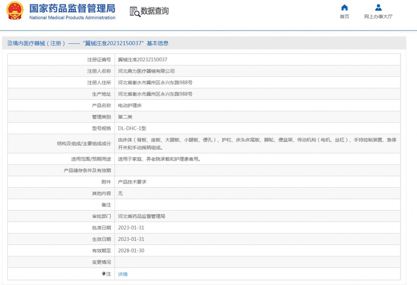Click 适用于家庭、养老院承载和护理患者用。

click(159, 159)
